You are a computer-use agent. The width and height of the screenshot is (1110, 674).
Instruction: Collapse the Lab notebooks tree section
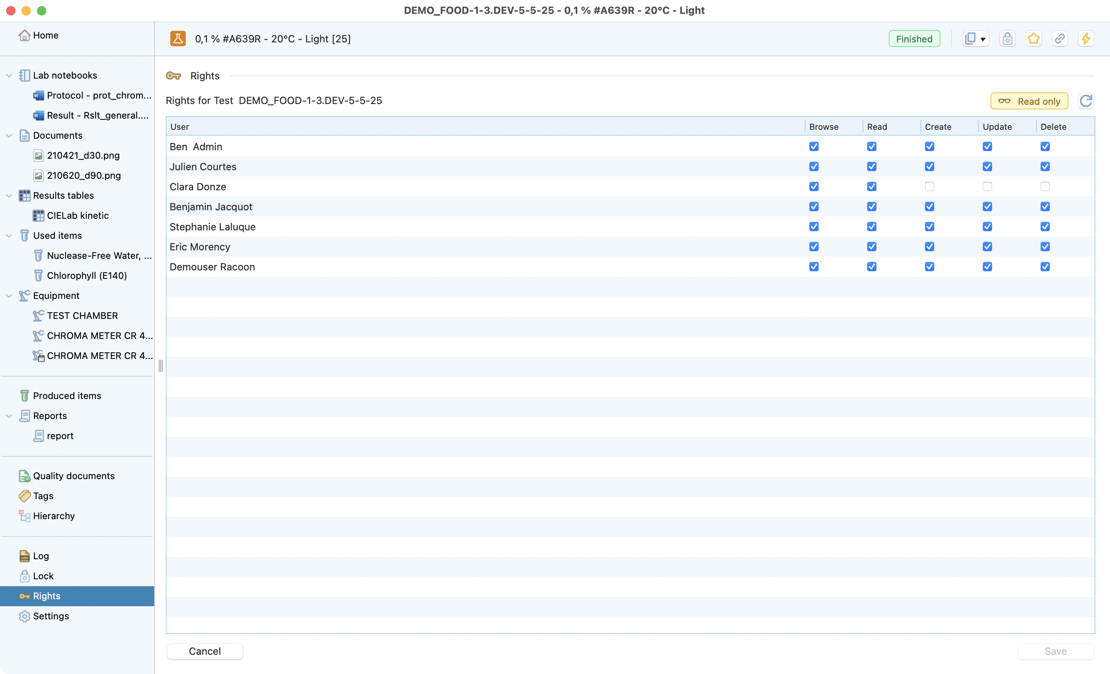pos(8,75)
